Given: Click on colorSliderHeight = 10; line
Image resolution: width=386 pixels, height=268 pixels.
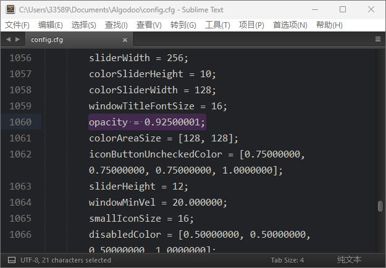Looking at the screenshot, I should [152, 74].
